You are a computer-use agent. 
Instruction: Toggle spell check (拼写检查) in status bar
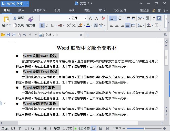pos(82,128)
